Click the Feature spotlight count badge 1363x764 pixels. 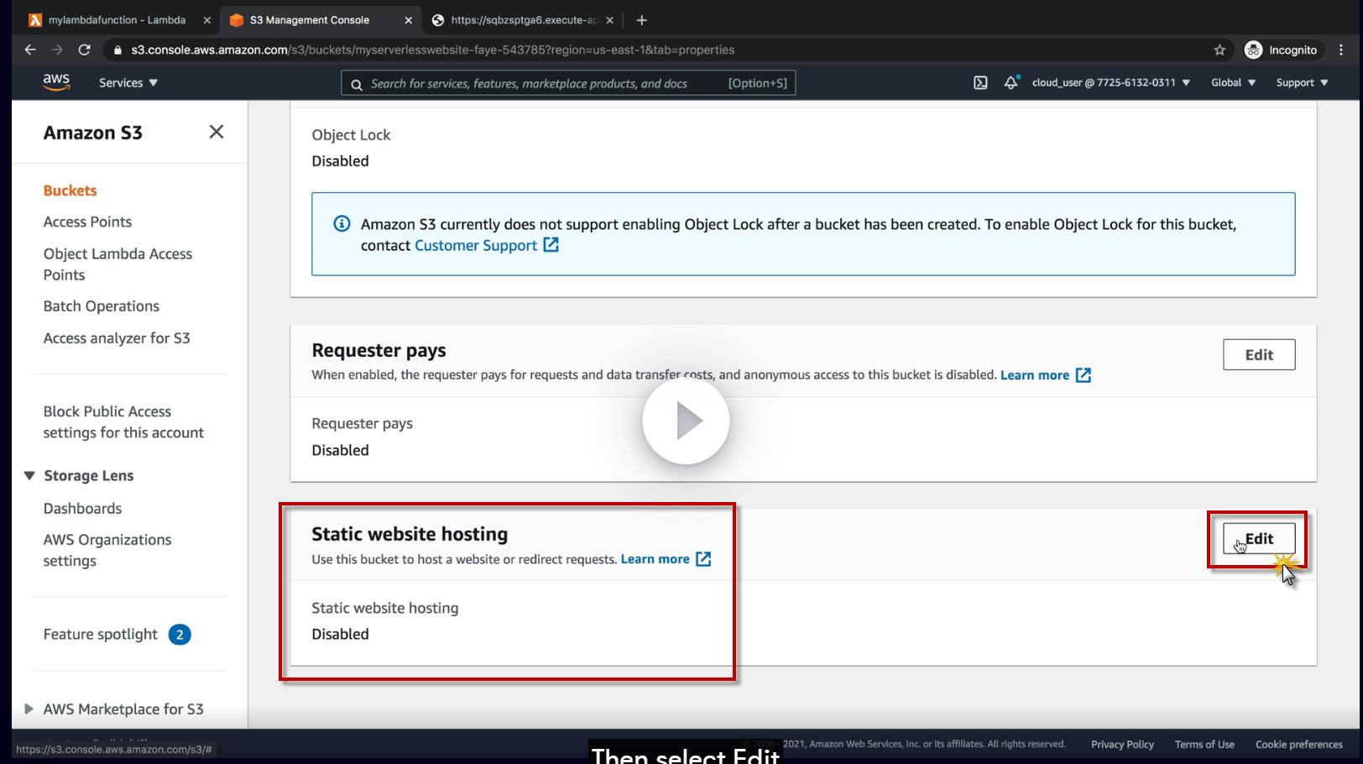click(x=180, y=635)
